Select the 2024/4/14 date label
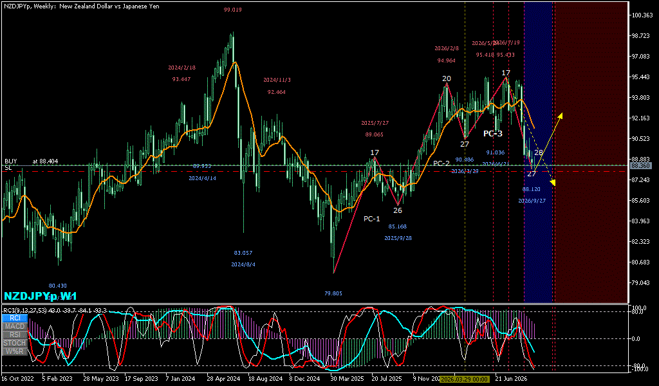659x386 pixels. click(x=202, y=178)
